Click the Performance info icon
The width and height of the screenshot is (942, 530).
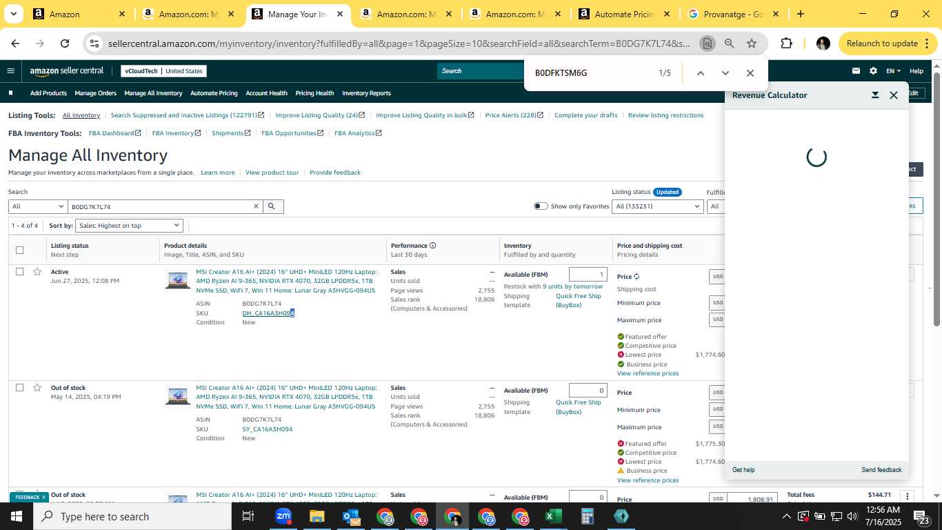coord(433,245)
